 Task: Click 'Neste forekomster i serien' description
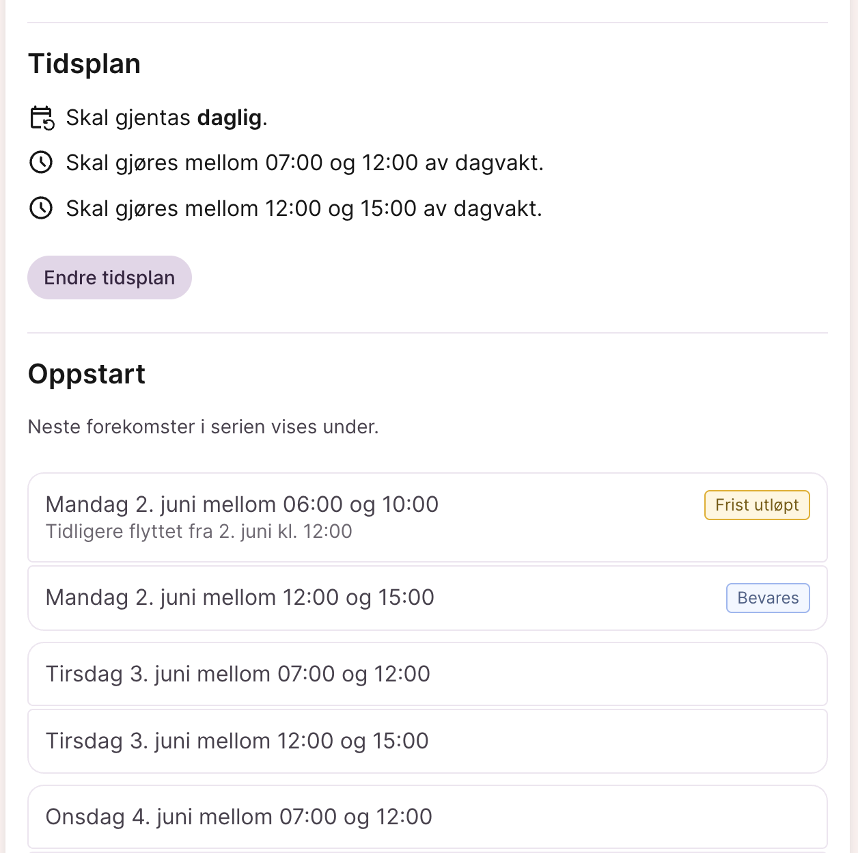click(204, 426)
